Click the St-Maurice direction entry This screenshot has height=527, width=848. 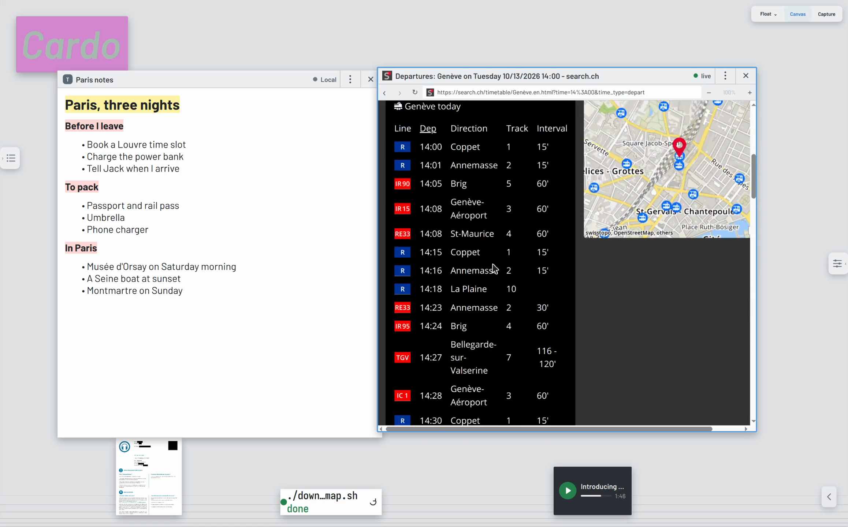(x=472, y=233)
